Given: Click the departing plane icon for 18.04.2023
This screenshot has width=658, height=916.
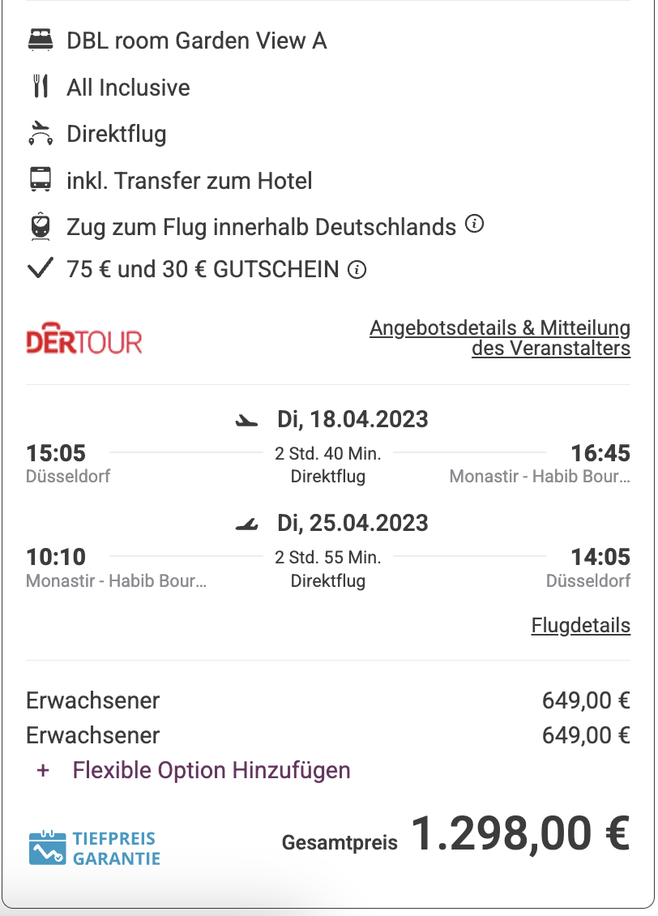Looking at the screenshot, I should (247, 421).
